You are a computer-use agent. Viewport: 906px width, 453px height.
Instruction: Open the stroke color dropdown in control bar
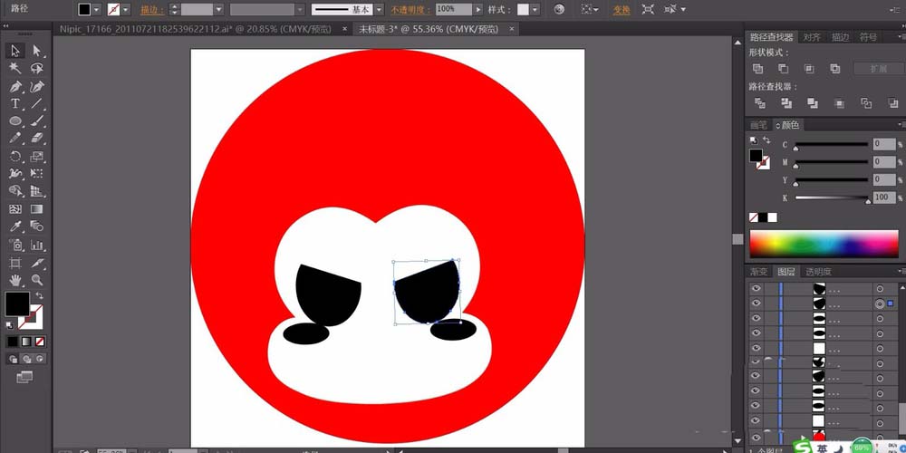(x=126, y=9)
